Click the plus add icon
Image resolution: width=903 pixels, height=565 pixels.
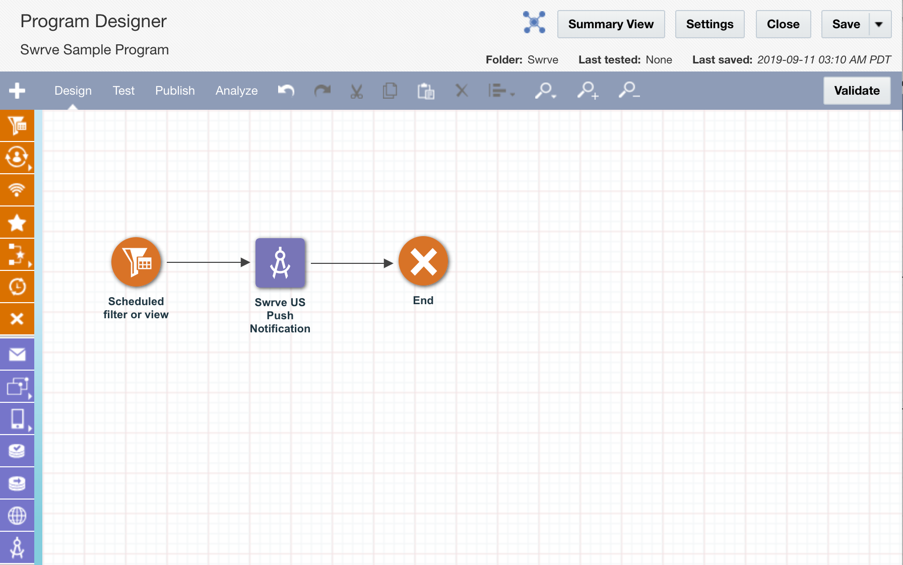(17, 91)
